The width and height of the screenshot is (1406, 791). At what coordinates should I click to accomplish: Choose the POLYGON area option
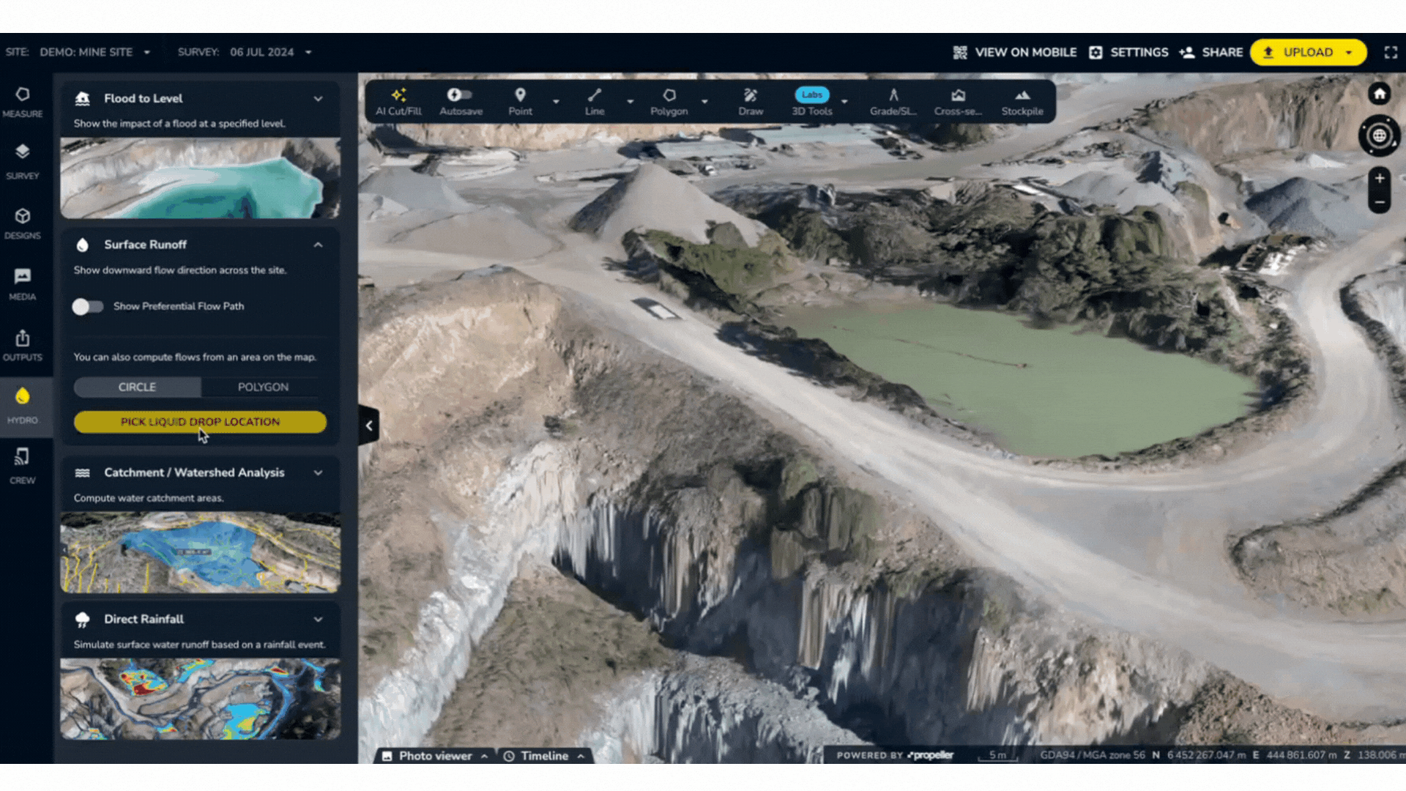pyautogui.click(x=263, y=387)
